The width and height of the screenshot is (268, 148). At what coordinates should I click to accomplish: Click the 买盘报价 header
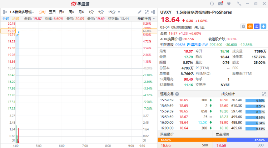click(x=167, y=134)
